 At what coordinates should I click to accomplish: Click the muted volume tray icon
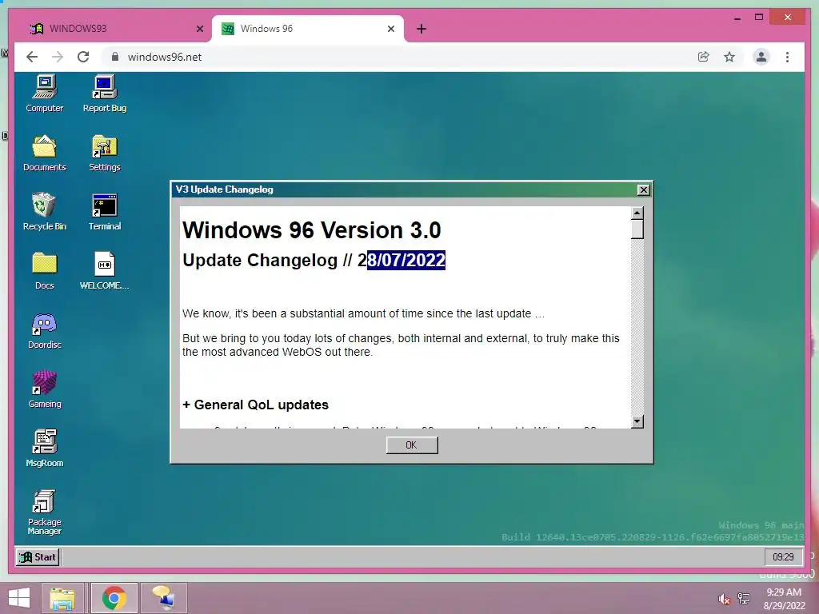coord(724,599)
